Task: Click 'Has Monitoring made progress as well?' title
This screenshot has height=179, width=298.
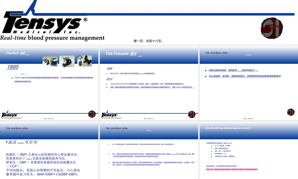Action: pos(228,128)
